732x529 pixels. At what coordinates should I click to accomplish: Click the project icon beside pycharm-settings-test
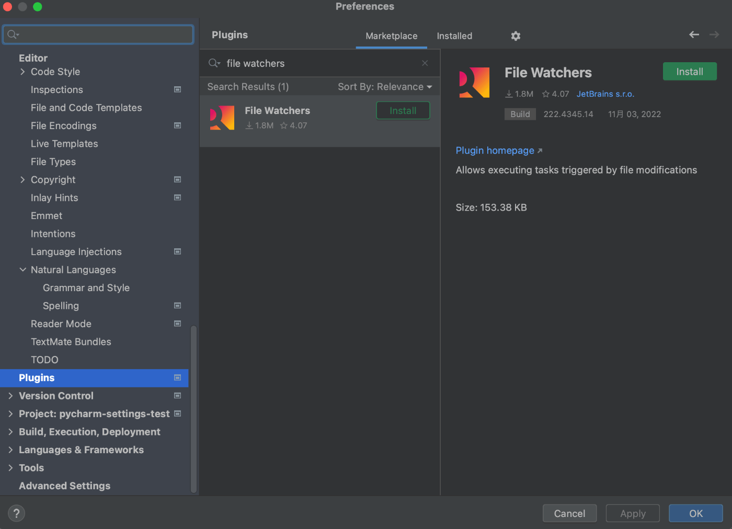(x=178, y=413)
